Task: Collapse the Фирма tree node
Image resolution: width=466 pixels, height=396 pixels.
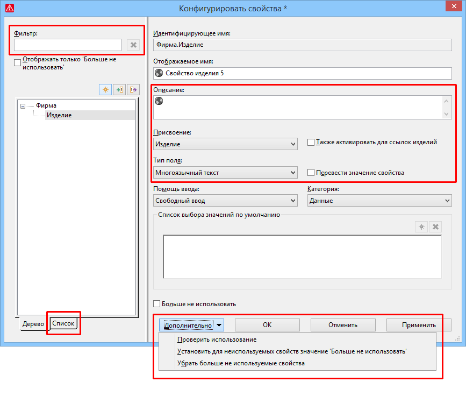Action: tap(23, 106)
